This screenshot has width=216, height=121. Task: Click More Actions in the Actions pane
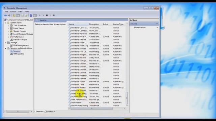click(140, 28)
